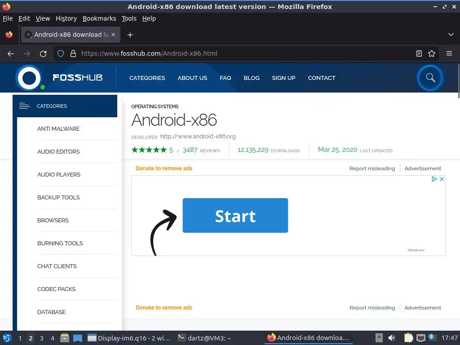Open the clipboard tray icon

click(408, 338)
